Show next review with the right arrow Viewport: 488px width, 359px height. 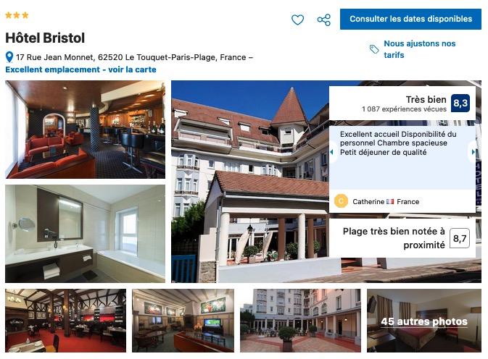pos(473,152)
